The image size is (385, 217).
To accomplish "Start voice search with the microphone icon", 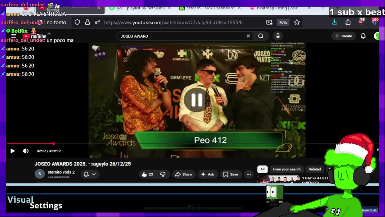I will click(x=278, y=36).
